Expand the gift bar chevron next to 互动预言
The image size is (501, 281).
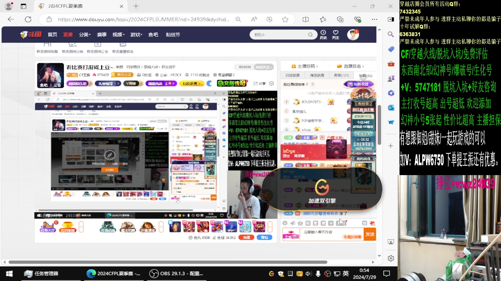click(80, 227)
